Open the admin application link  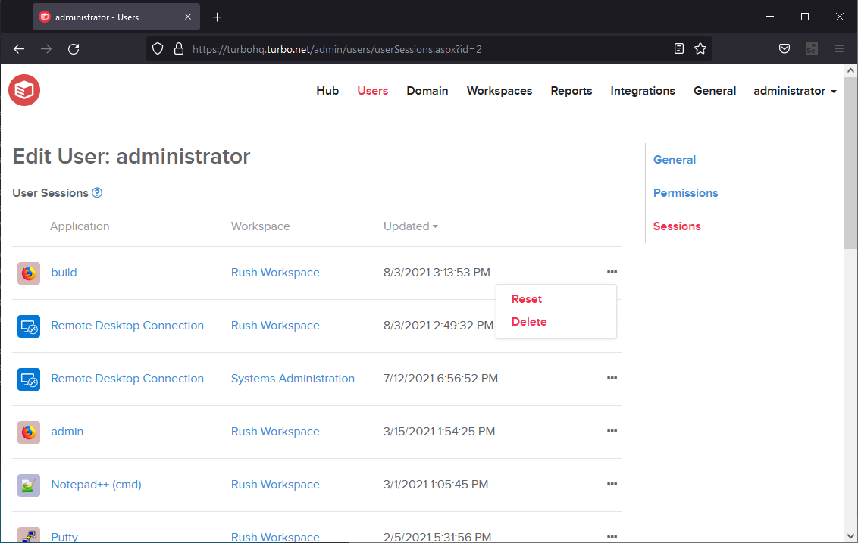tap(67, 432)
